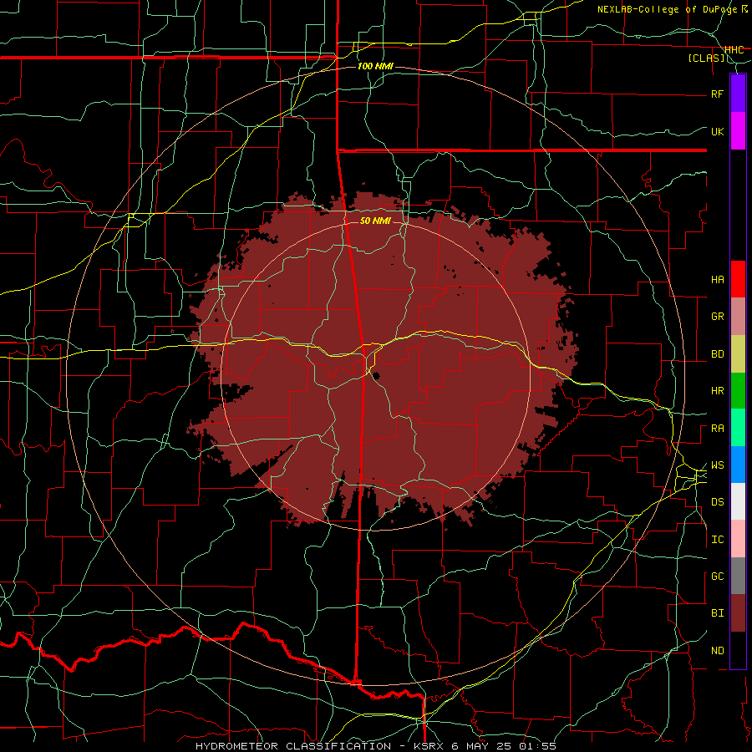
Task: Click the HA legend label
Action: click(x=717, y=280)
